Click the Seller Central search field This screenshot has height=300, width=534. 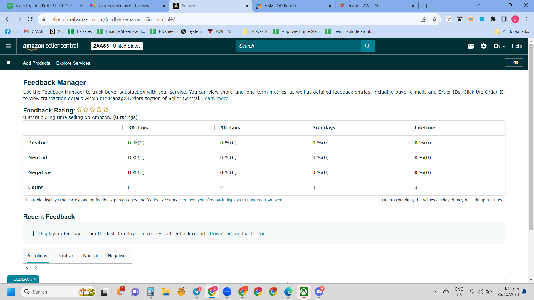(x=298, y=46)
